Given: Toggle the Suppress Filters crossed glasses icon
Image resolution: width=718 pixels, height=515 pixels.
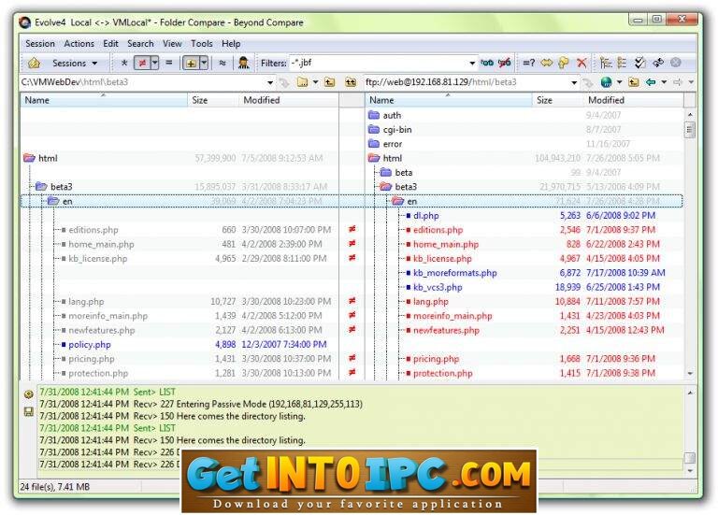Looking at the screenshot, I should (505, 63).
